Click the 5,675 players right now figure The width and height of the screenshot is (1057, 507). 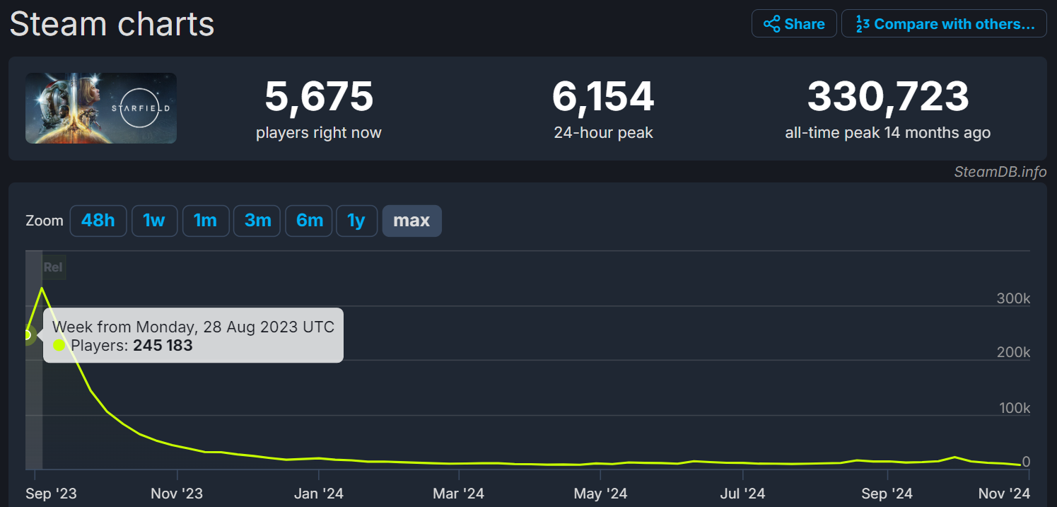pos(319,97)
